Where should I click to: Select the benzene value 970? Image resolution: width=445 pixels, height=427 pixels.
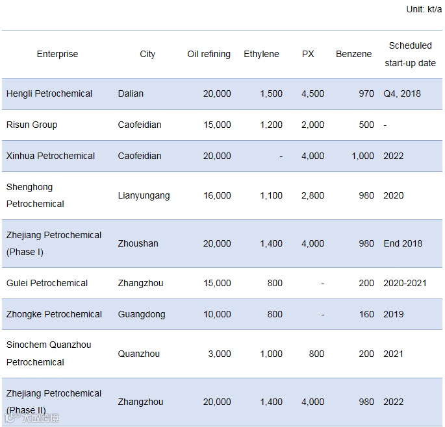click(x=366, y=93)
